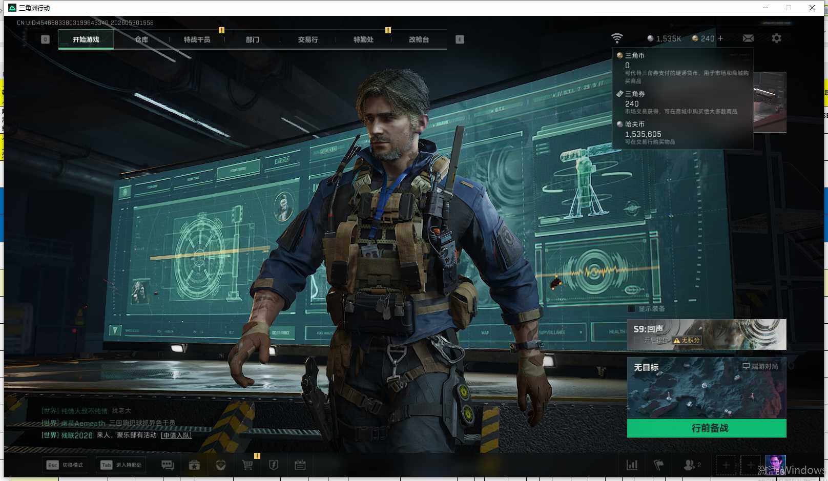The image size is (828, 481).
Task: Click the Wi-Fi network status icon
Action: pyautogui.click(x=617, y=38)
